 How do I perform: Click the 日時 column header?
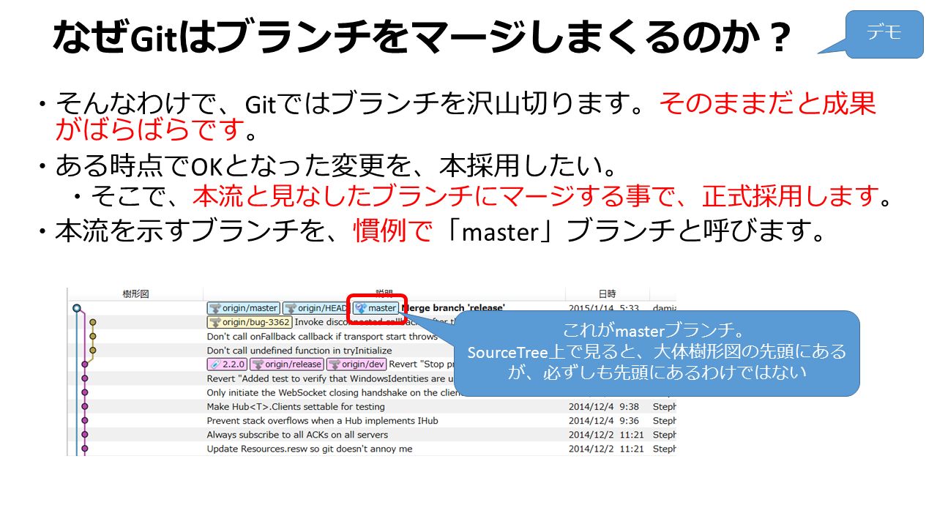608,294
